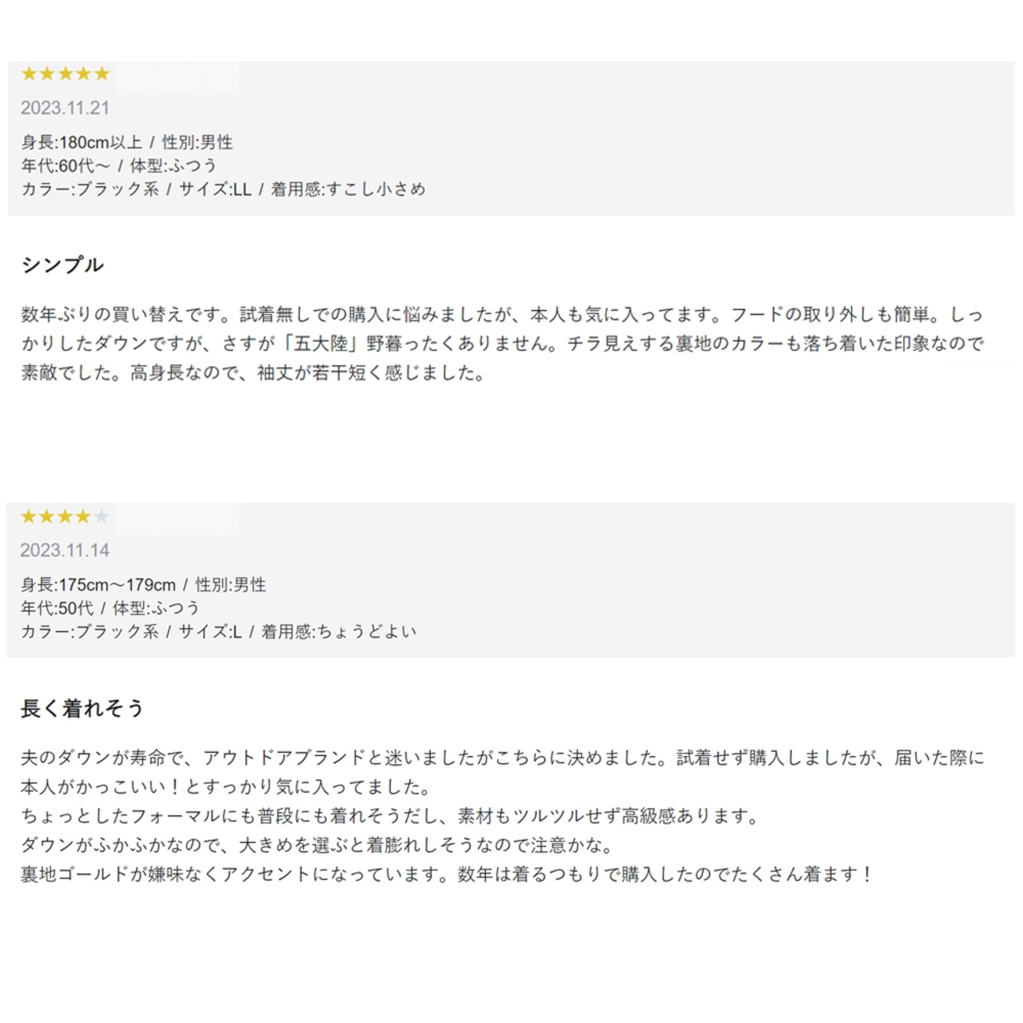This screenshot has height=1023, width=1023.
Task: Click the サイズ:LL attribute text
Action: pos(214,189)
